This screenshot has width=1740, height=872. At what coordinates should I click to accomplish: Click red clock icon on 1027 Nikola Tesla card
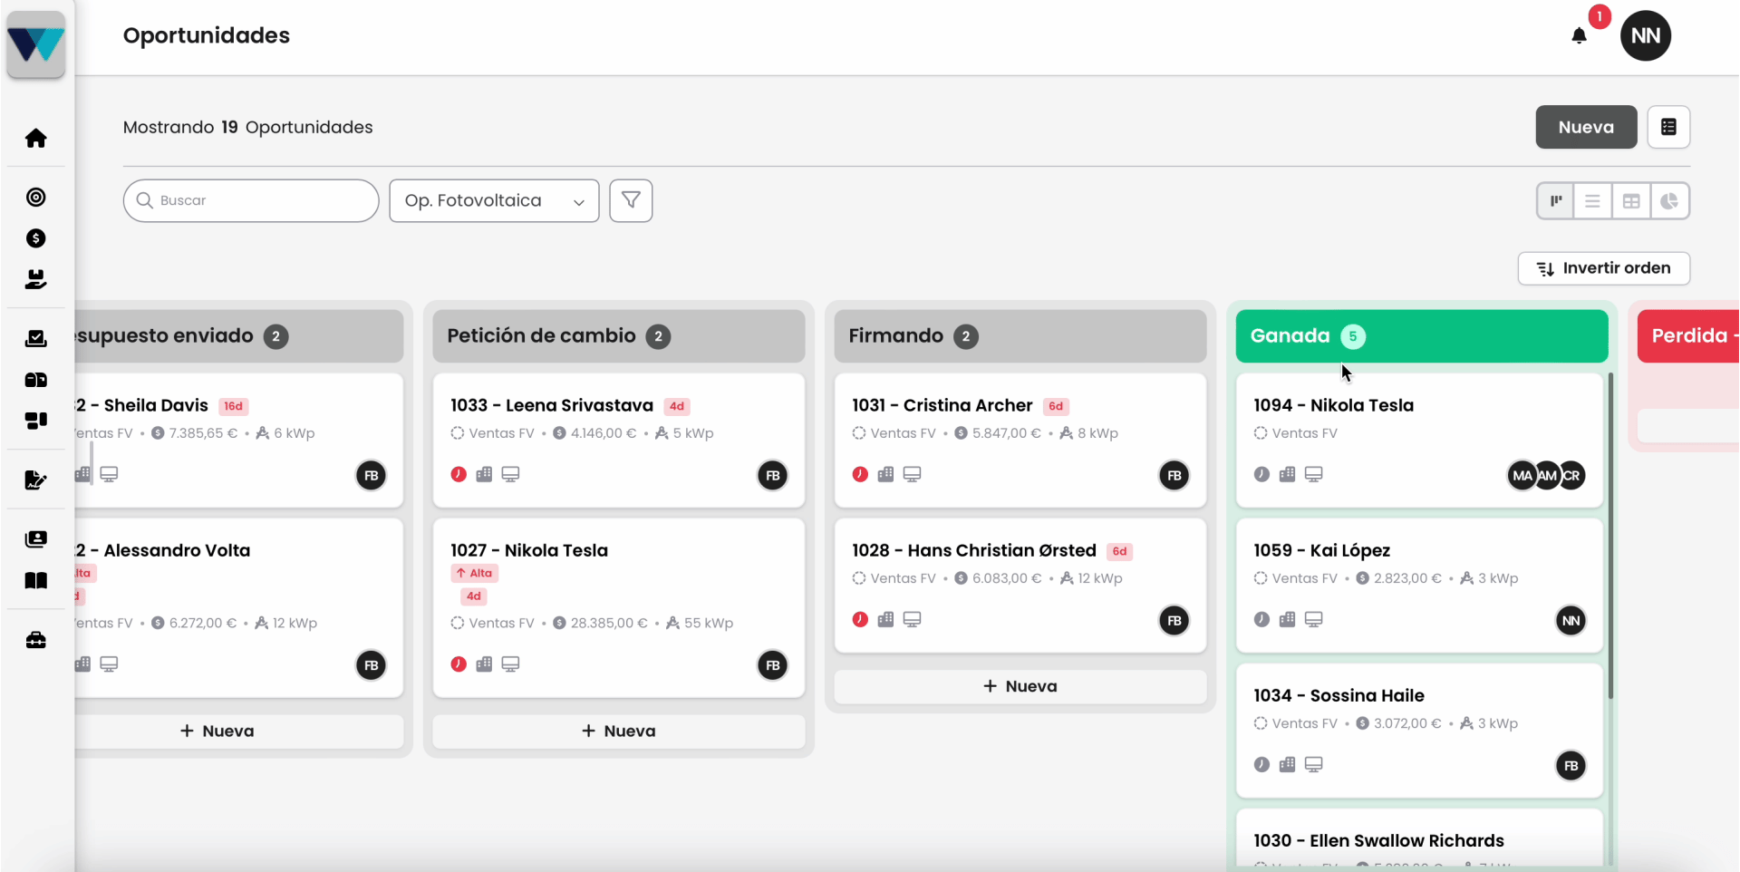pyautogui.click(x=459, y=664)
